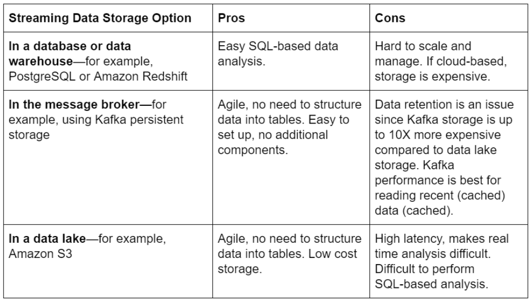The width and height of the screenshot is (532, 303).
Task: Click 'In the message broker' bold text
Action: (74, 104)
